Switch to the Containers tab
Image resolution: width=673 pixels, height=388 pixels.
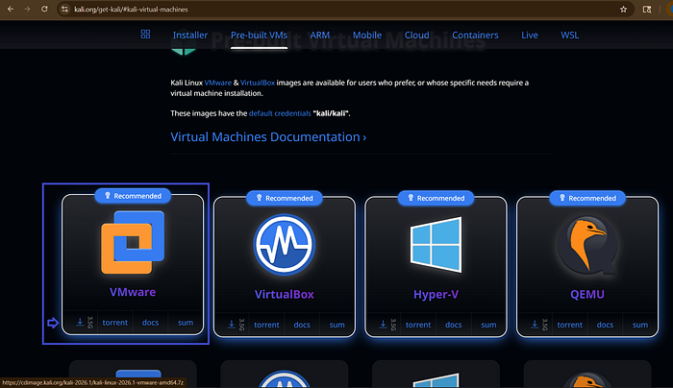click(x=475, y=36)
